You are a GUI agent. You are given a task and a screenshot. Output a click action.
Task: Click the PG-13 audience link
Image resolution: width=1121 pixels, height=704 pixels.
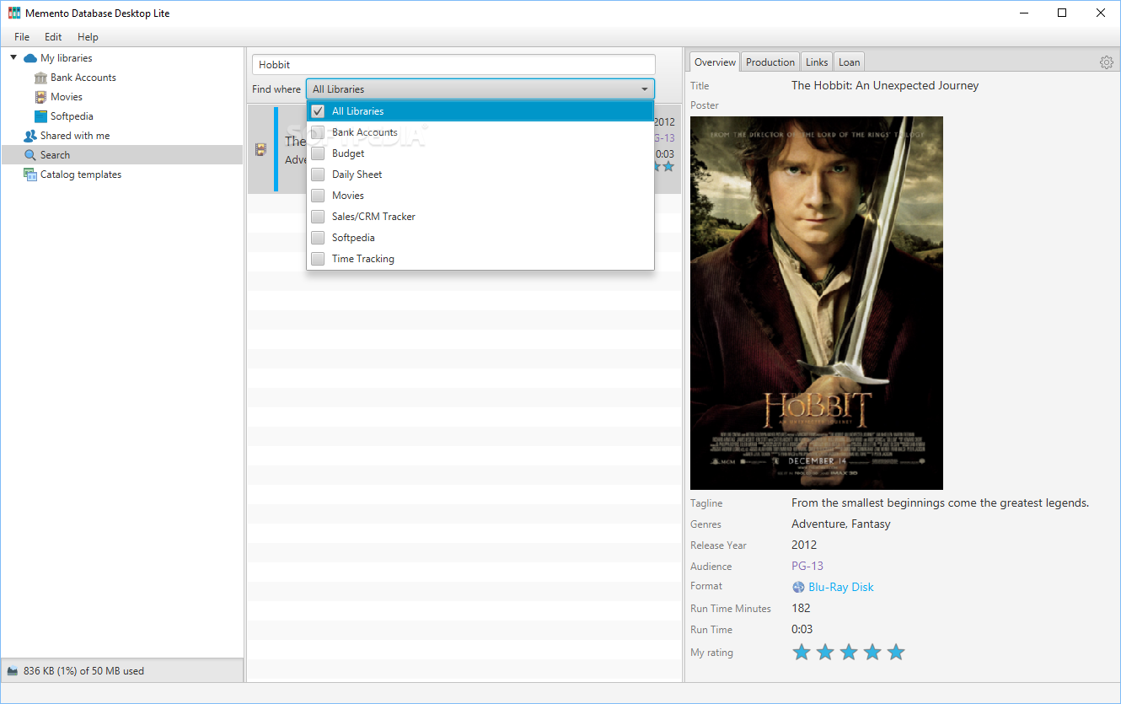(807, 566)
